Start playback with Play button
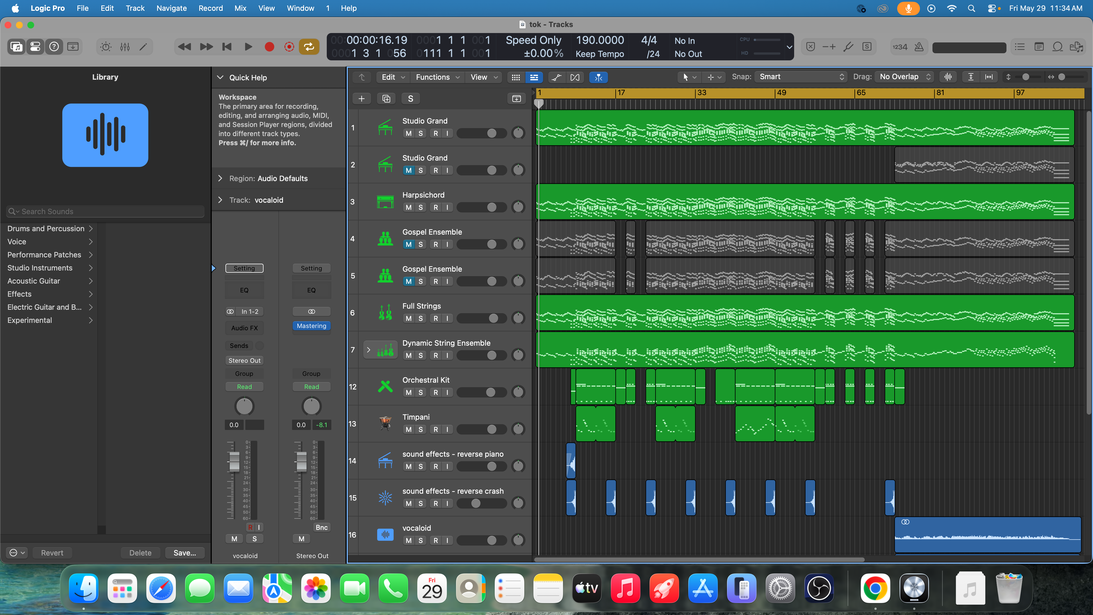 248,47
